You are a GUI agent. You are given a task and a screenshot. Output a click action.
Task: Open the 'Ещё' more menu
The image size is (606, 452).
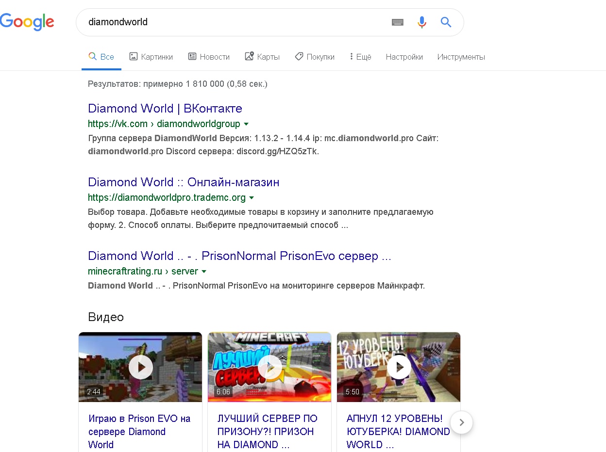[360, 57]
